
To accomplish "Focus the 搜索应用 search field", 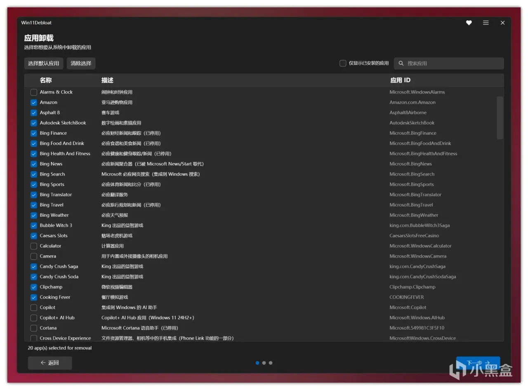I will (x=449, y=63).
